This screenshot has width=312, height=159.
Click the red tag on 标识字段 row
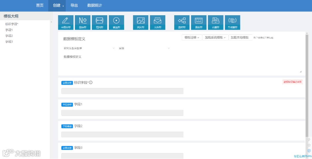[292, 82]
